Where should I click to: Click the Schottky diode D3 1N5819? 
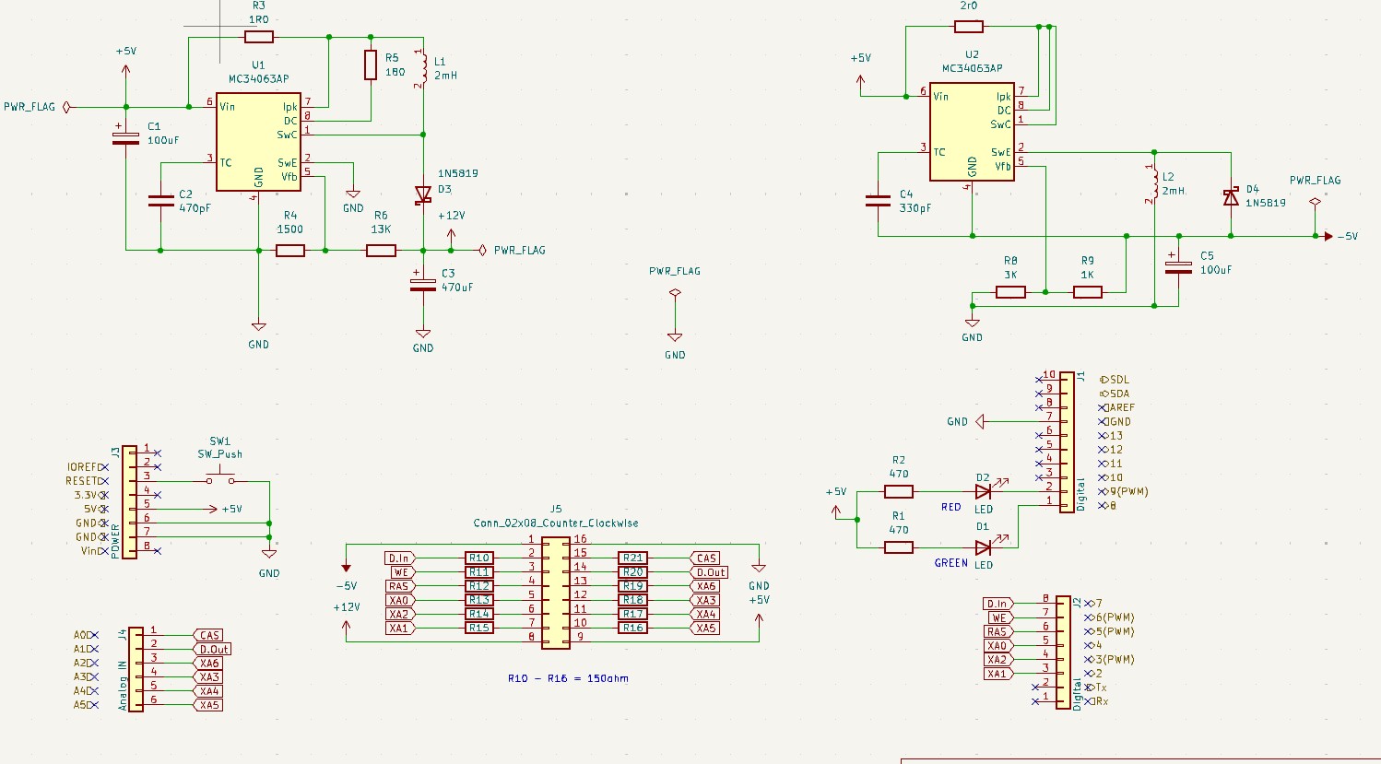pos(423,195)
